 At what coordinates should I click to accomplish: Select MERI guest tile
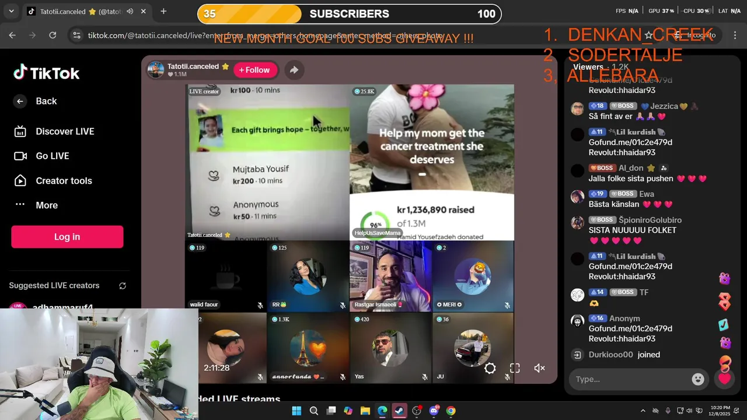(473, 276)
